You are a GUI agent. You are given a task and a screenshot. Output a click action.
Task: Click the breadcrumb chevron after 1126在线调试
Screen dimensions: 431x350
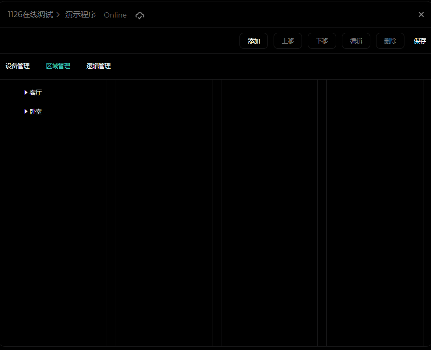tap(58, 15)
